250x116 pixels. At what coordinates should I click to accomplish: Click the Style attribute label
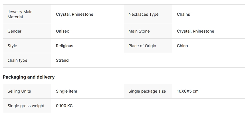[x=12, y=46]
